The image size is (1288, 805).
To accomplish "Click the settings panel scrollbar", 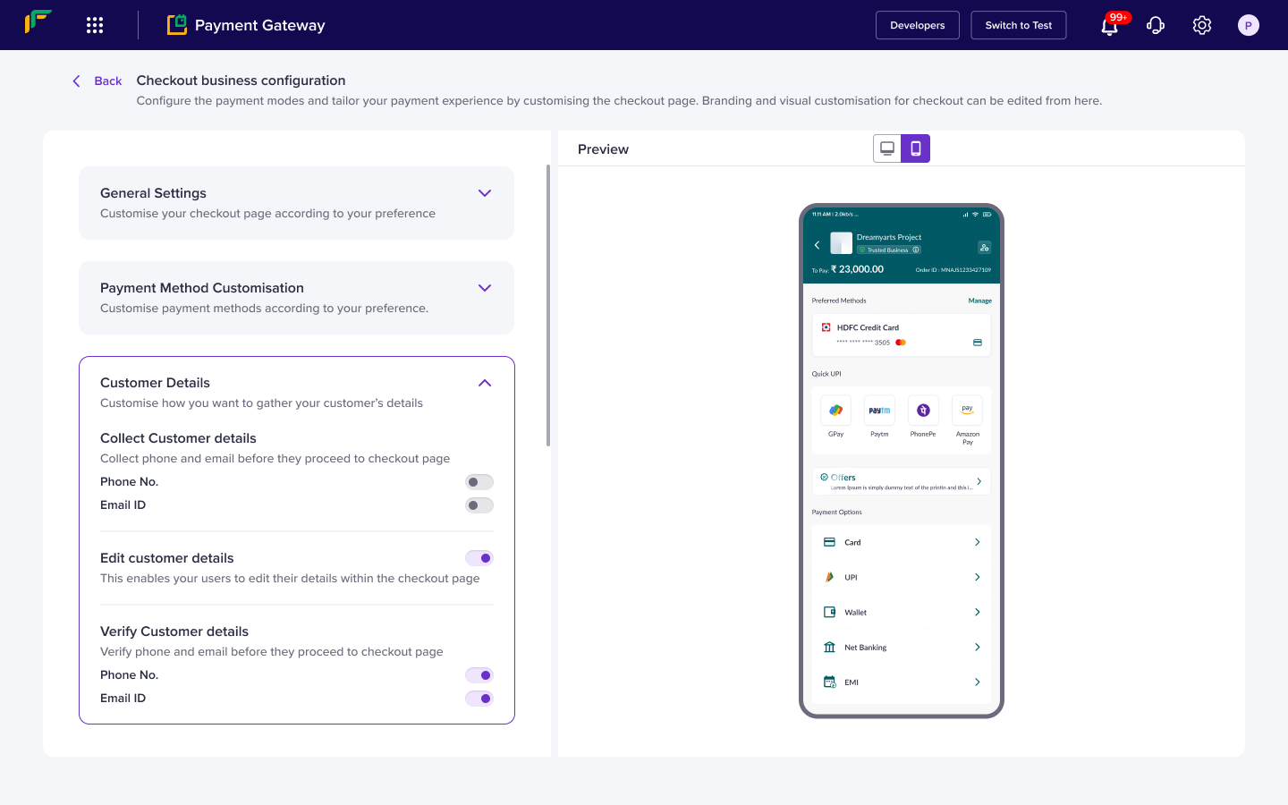I will [547, 304].
